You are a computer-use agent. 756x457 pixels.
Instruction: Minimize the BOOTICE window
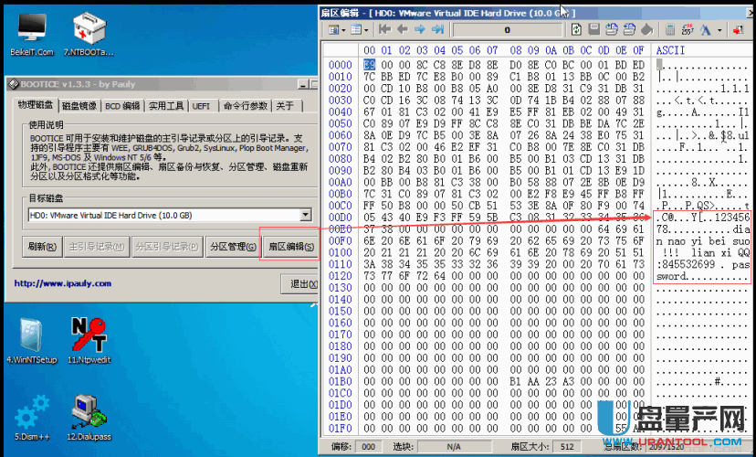302,84
